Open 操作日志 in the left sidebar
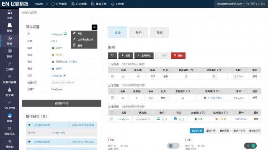The height and width of the screenshot is (150, 268). (10, 131)
